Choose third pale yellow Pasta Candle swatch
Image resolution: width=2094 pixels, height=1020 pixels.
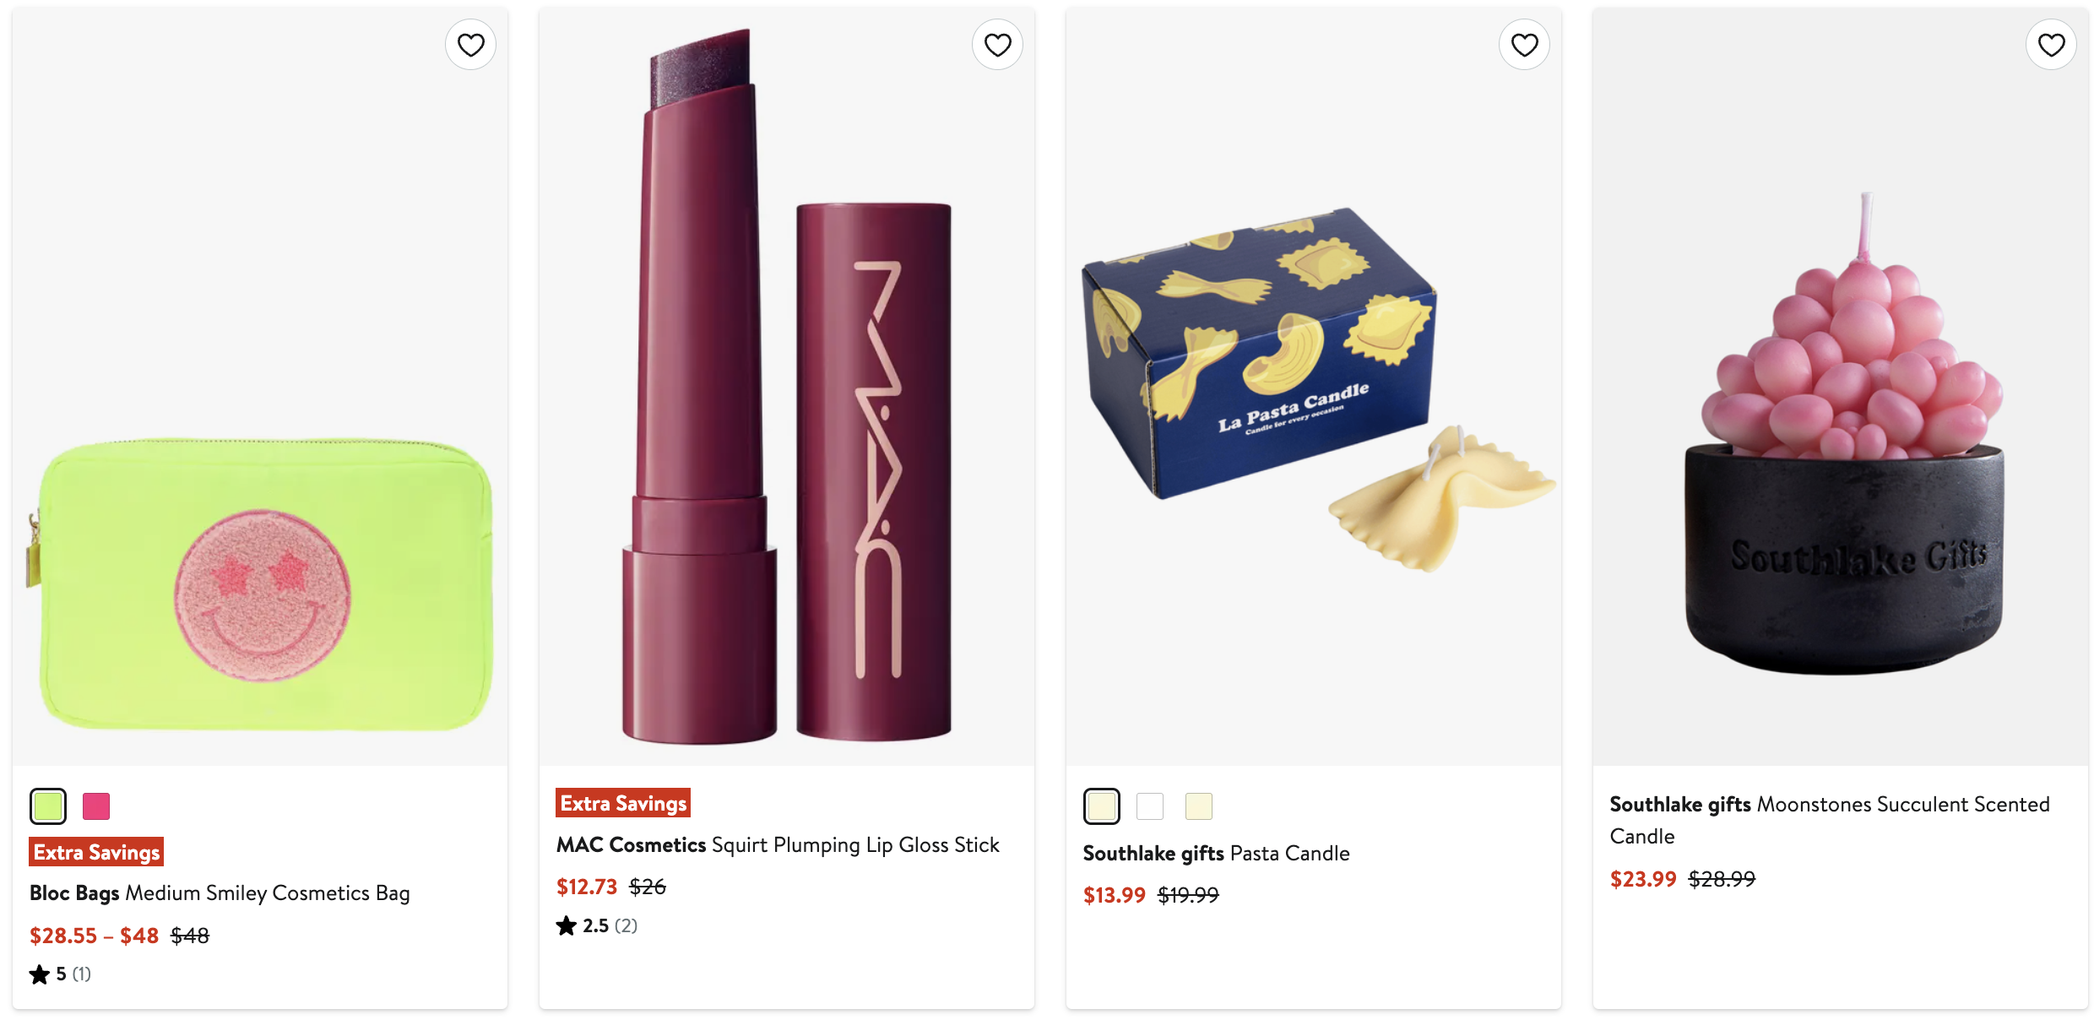click(x=1199, y=806)
